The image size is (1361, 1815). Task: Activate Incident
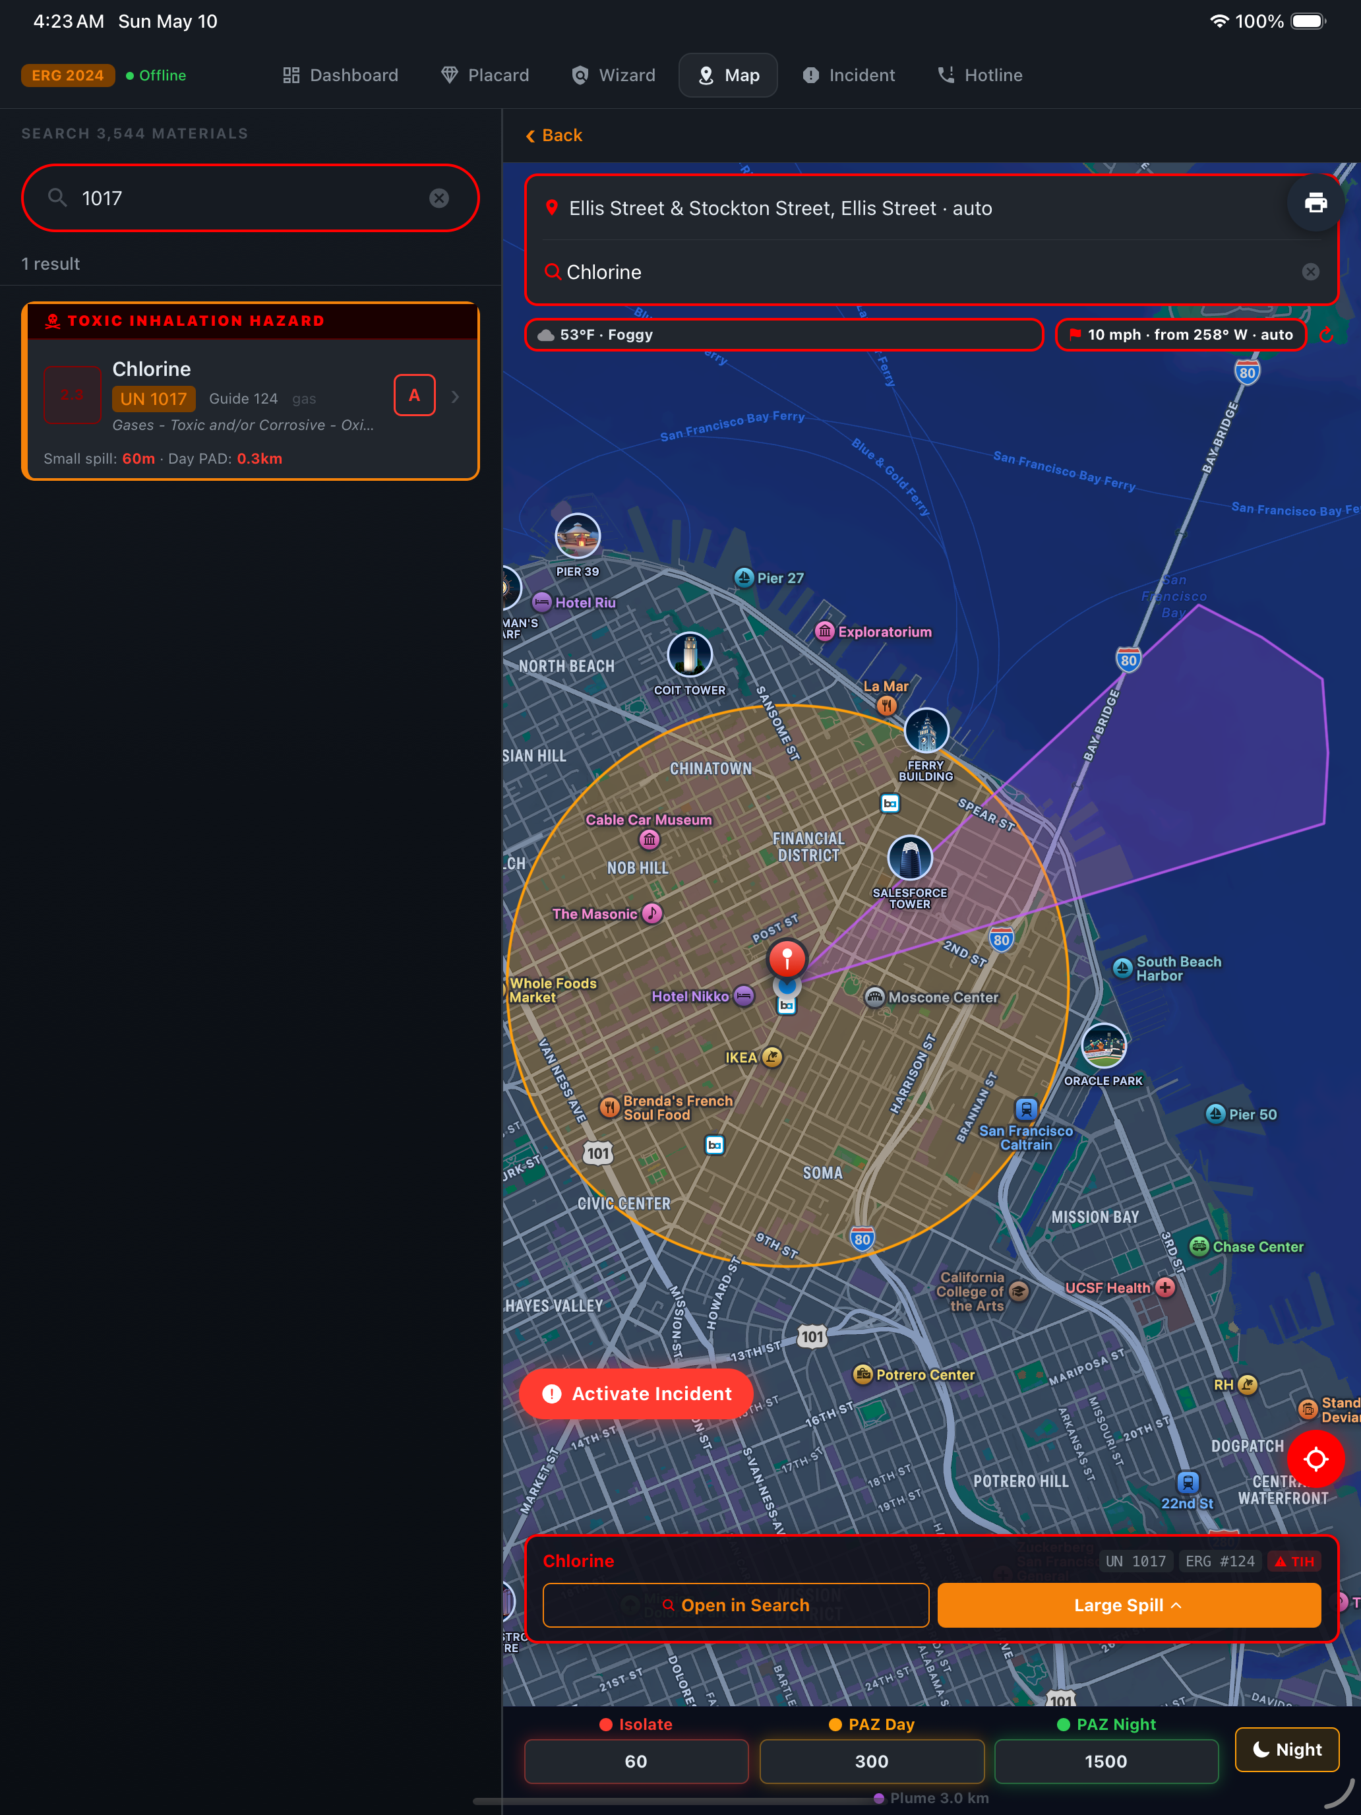[x=636, y=1394]
